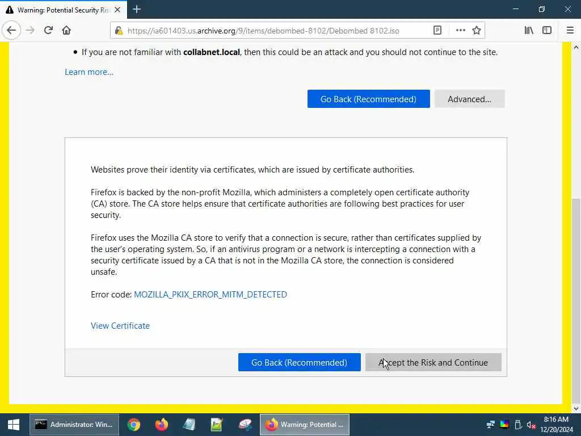Open the site security lock warning icon
581x436 pixels.
(x=119, y=31)
